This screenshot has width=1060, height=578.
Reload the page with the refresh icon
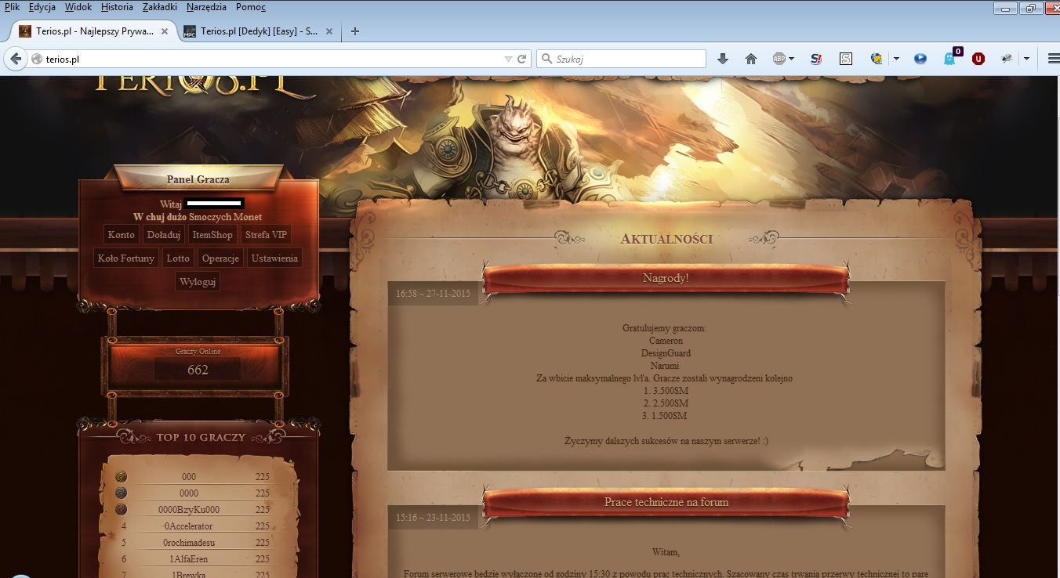click(x=521, y=59)
